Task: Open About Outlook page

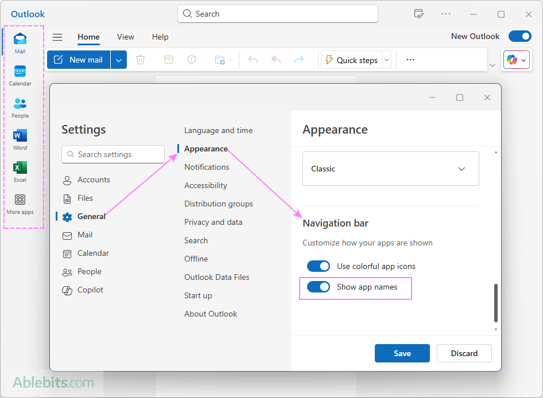Action: [x=211, y=314]
